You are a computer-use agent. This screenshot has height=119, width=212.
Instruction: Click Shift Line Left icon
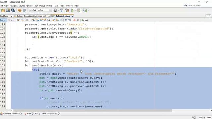pyautogui.click(x=66, y=20)
